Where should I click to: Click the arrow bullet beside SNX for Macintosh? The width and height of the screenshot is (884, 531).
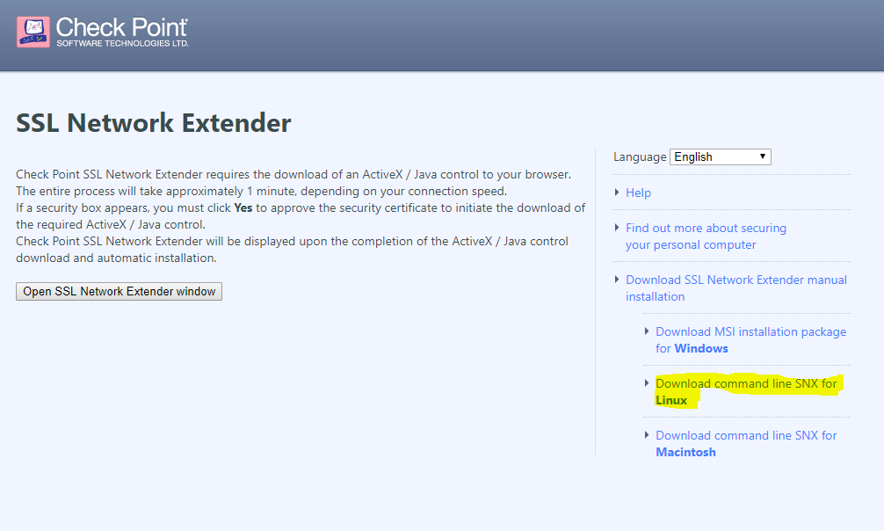coord(647,435)
